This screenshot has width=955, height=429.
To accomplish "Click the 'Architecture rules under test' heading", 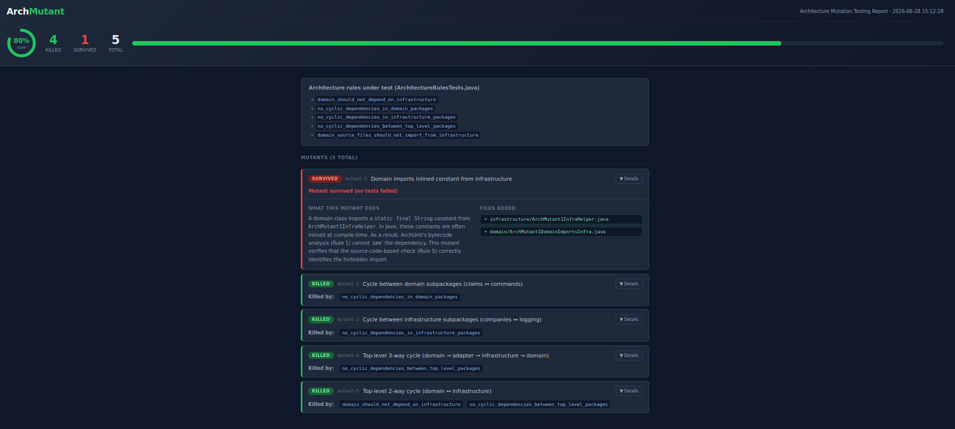I will click(x=394, y=88).
